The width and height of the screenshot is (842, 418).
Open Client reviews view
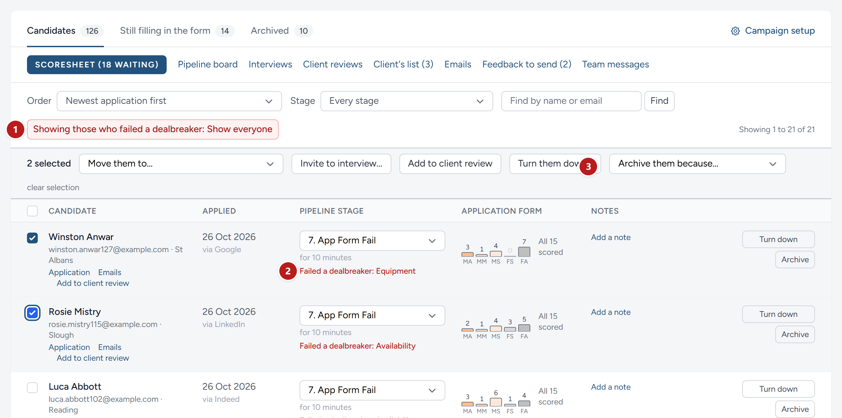[x=333, y=64]
